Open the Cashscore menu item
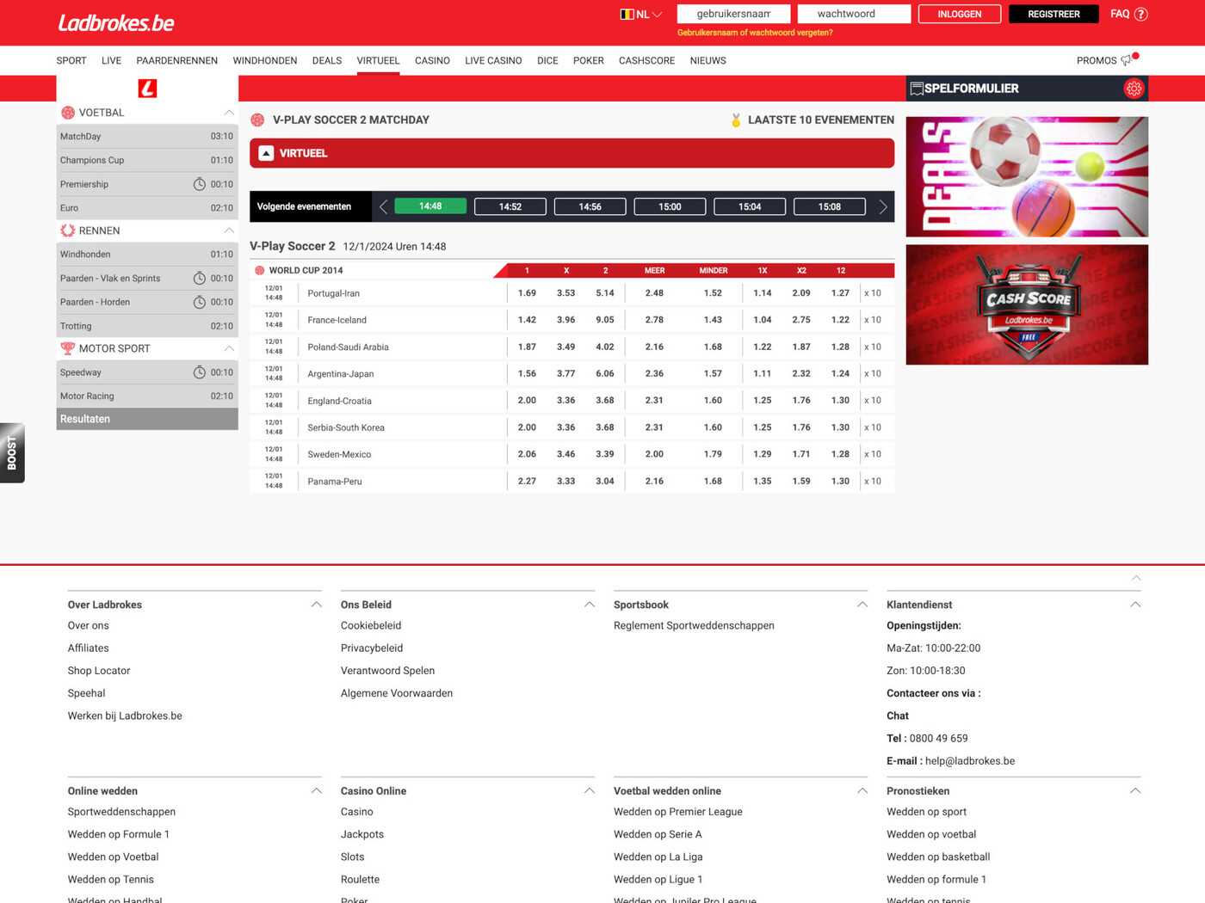This screenshot has height=903, width=1205. tap(646, 60)
